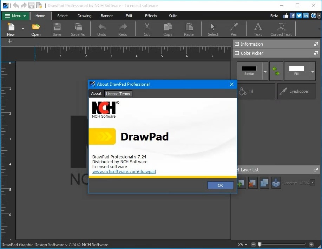Screen dimensions: 322x249
Task: Open the Stroke color dropdown arrow
Action: coord(265,71)
